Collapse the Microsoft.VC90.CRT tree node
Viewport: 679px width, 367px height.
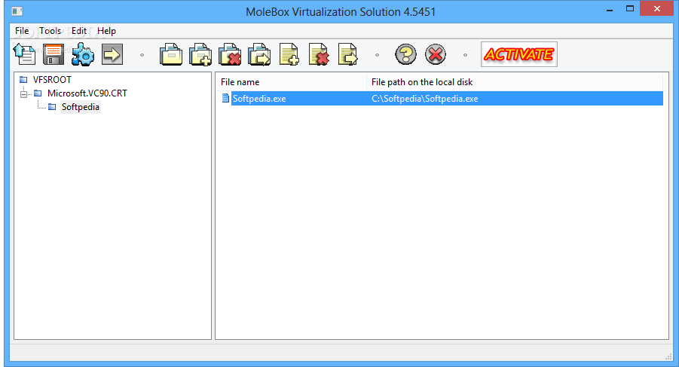(24, 93)
